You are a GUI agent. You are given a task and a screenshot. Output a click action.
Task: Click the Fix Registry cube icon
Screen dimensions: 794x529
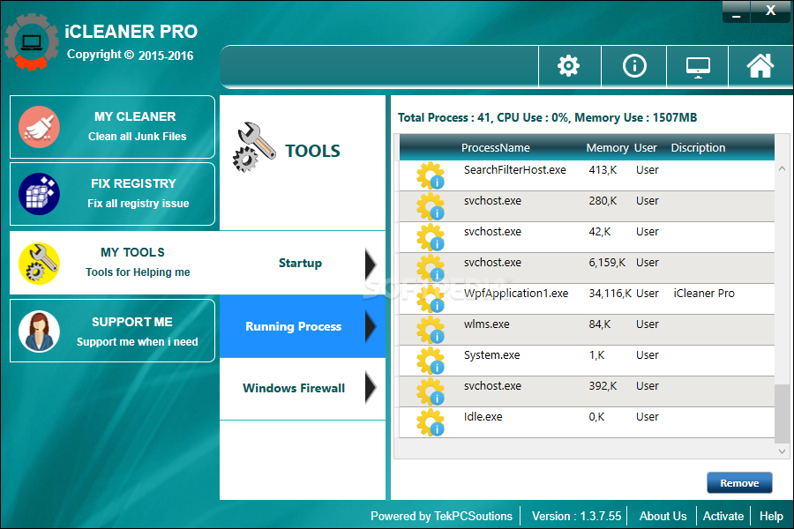click(x=39, y=194)
